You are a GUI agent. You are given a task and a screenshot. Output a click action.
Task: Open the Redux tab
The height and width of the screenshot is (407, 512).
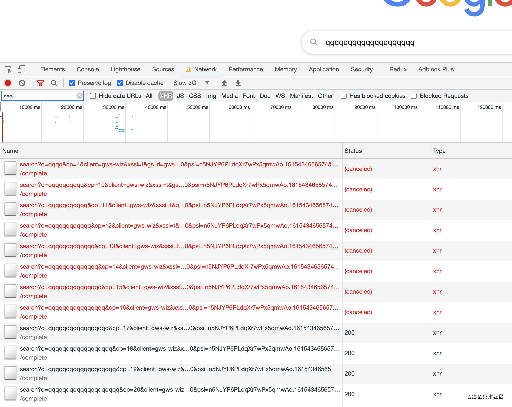pos(398,69)
